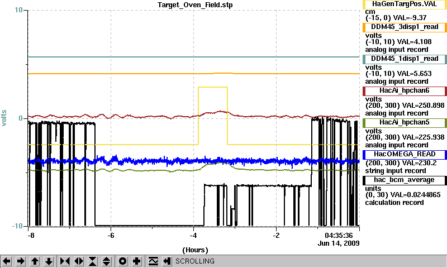Click the SCROLLING status label
The height and width of the screenshot is (268, 447).
pos(194,261)
